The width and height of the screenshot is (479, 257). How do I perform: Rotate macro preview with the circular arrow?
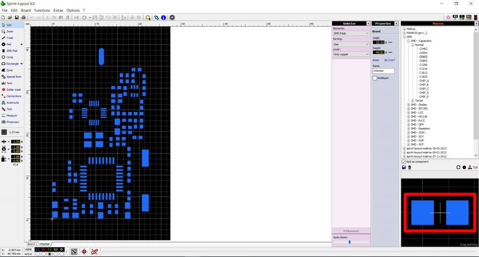point(458,167)
